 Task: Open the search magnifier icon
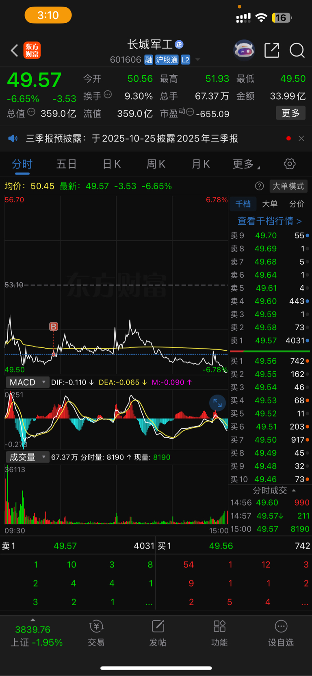point(297,50)
